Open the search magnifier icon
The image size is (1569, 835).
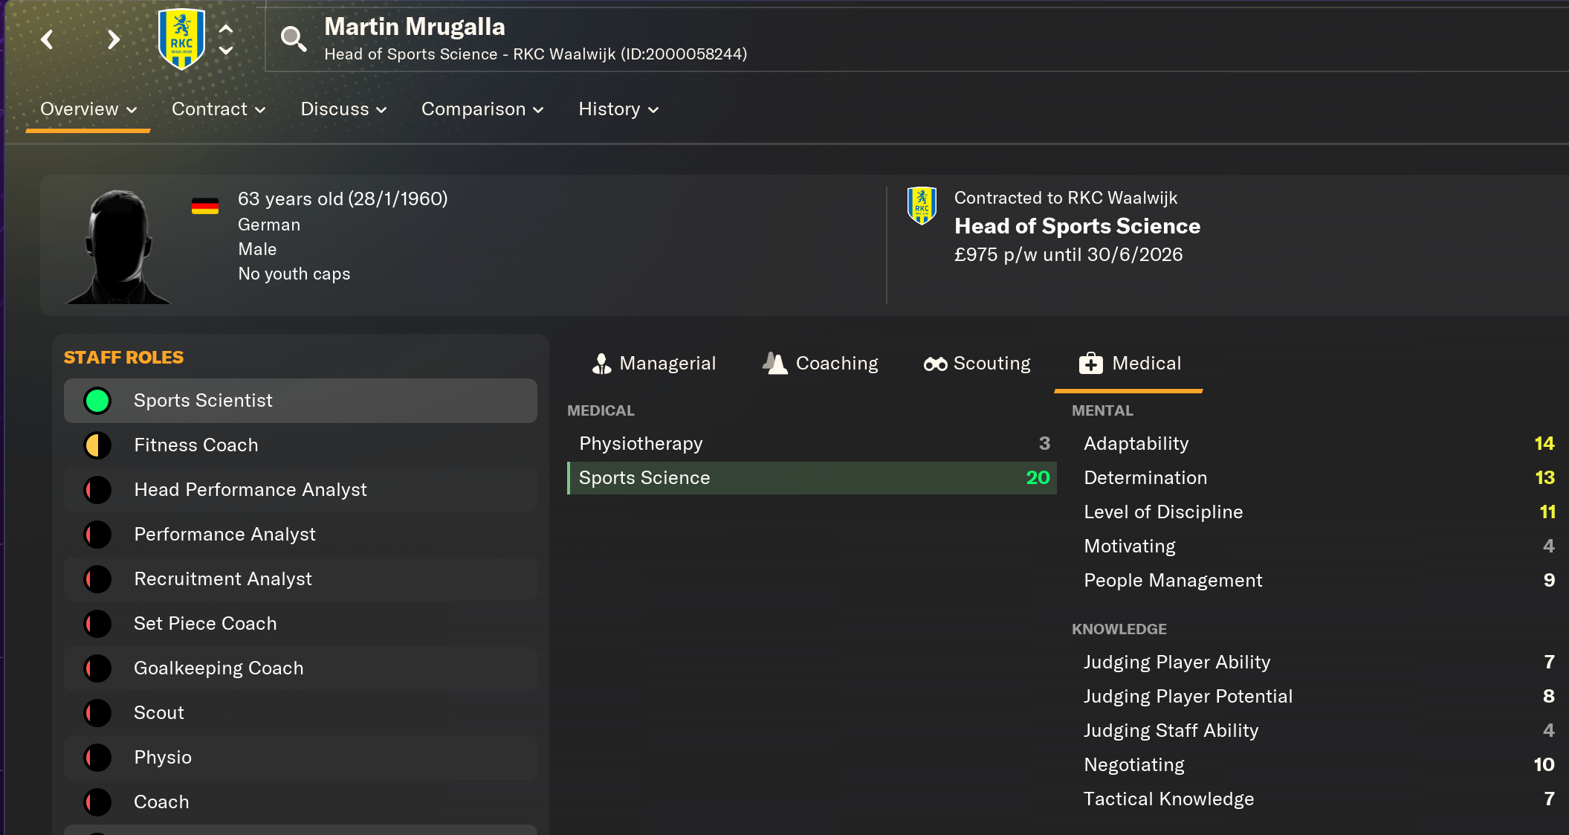point(293,39)
